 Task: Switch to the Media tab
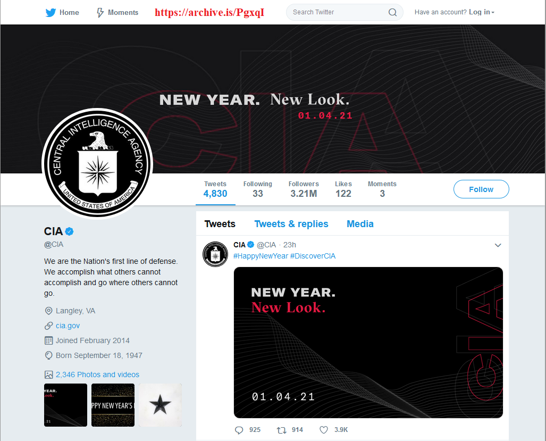tap(360, 223)
